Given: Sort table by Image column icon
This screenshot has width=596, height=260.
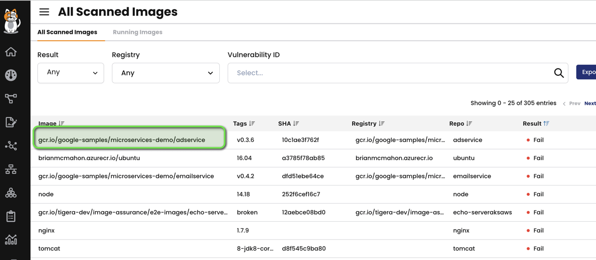Looking at the screenshot, I should pos(61,123).
